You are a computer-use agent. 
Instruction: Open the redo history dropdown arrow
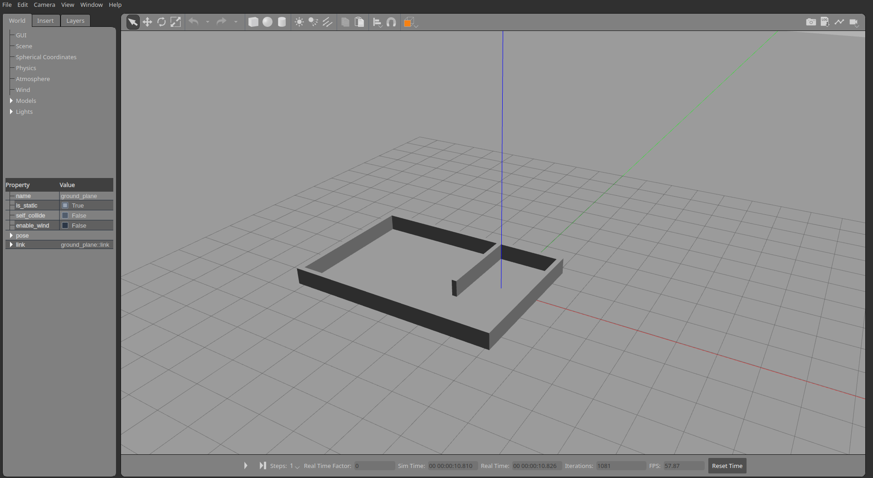(236, 22)
